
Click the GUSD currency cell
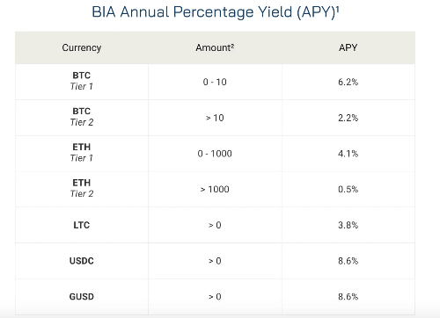(82, 297)
